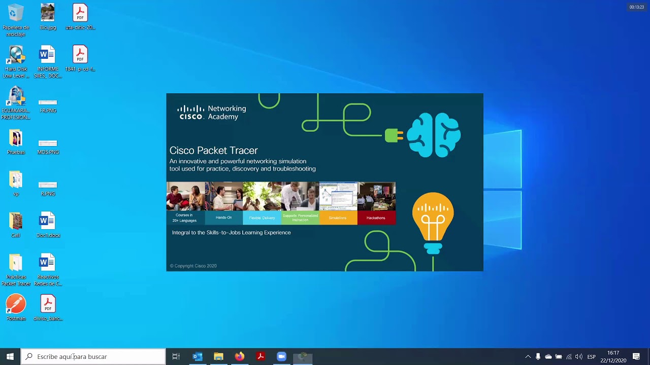Viewport: 650px width, 365px height.
Task: Open the Wi-Fi network tray icon
Action: 569,357
